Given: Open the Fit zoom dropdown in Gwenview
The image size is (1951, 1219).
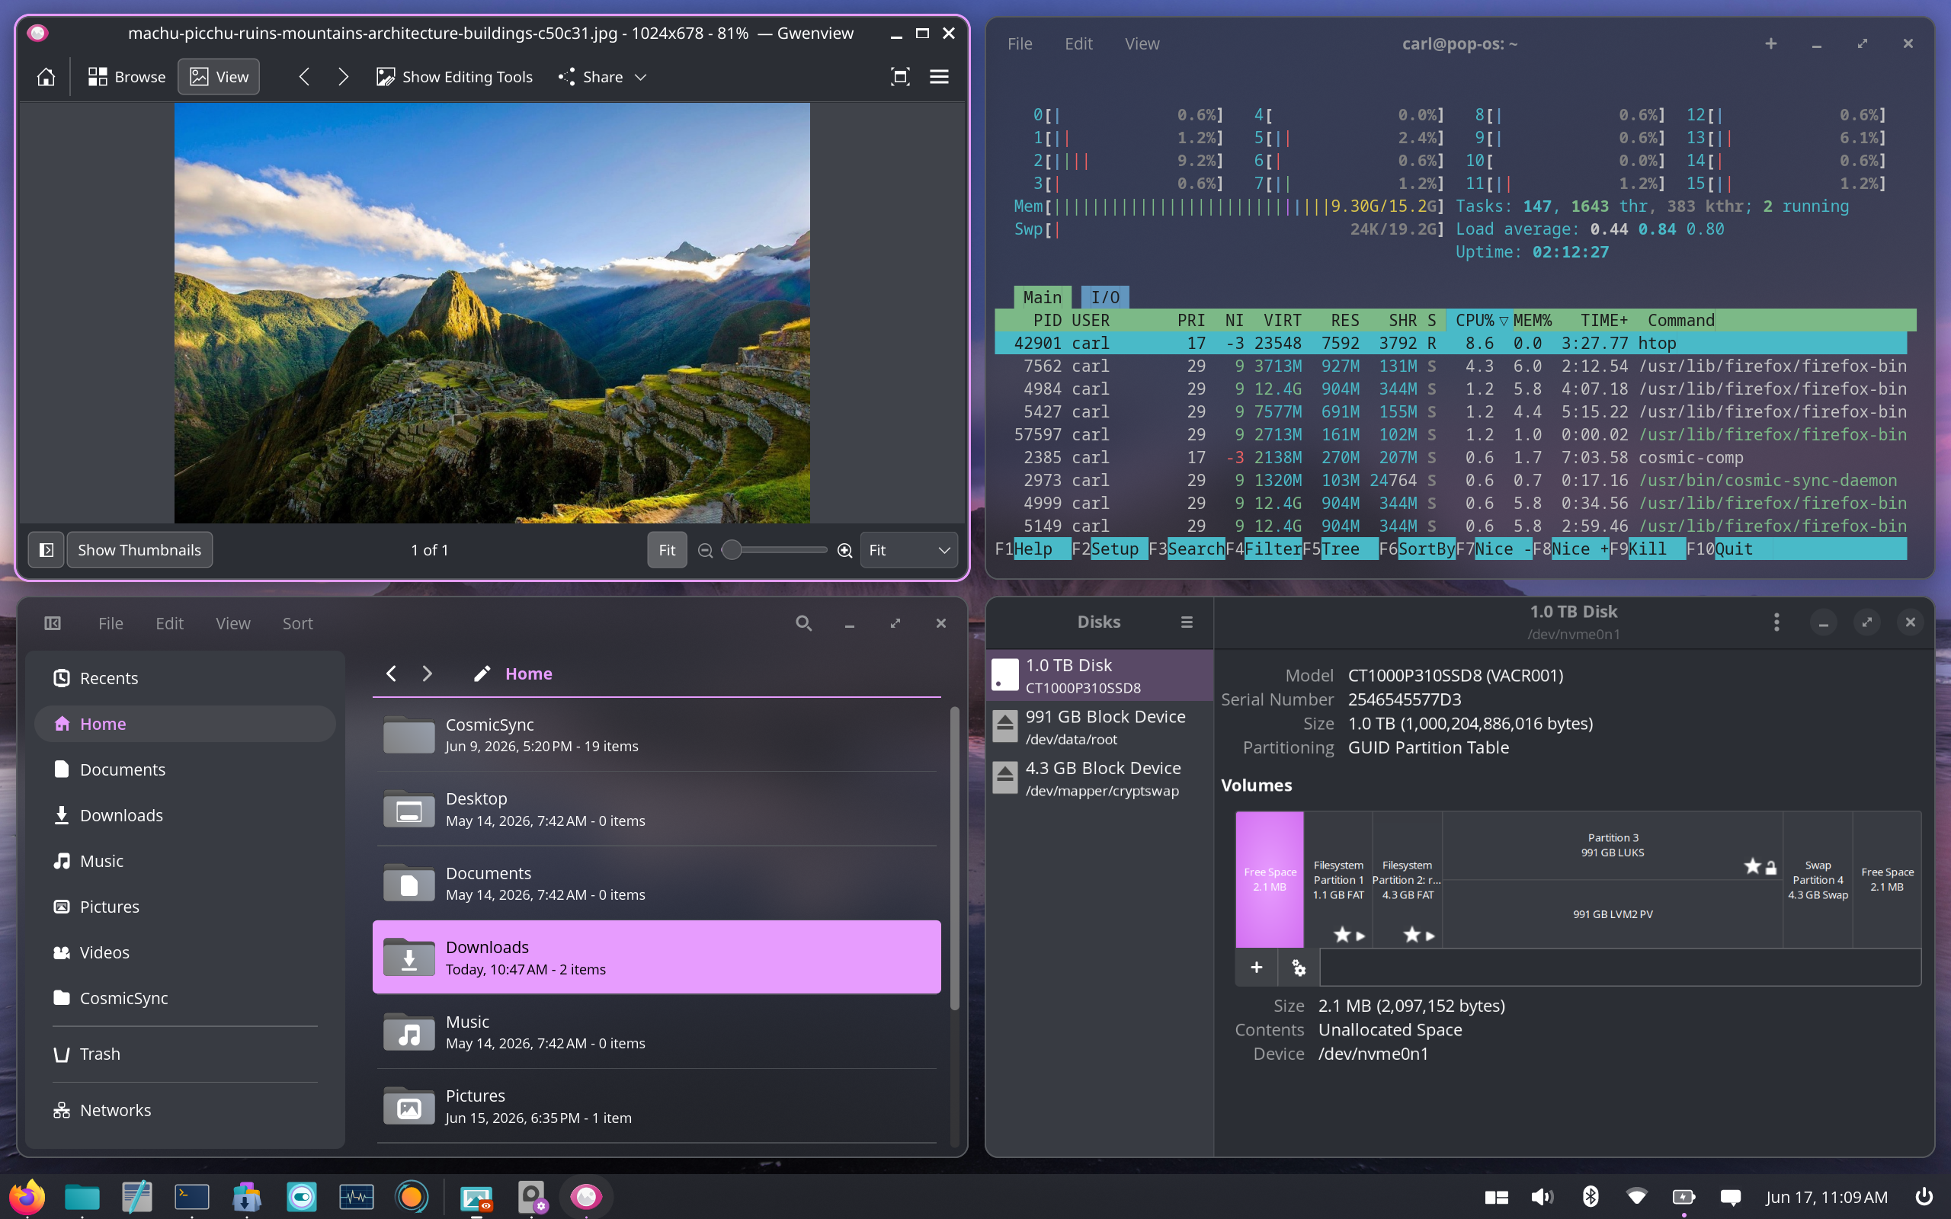Looking at the screenshot, I should (908, 550).
